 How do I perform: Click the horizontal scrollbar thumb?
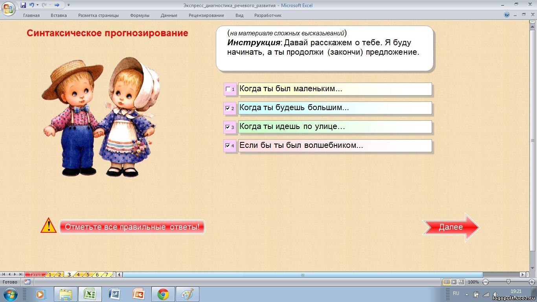[303, 274]
